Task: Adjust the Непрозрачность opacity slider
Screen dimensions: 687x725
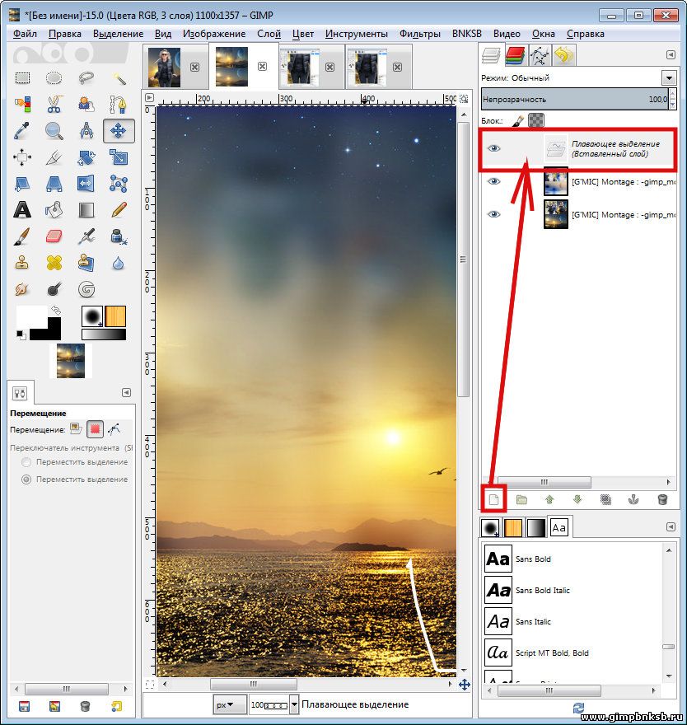Action: coord(575,99)
